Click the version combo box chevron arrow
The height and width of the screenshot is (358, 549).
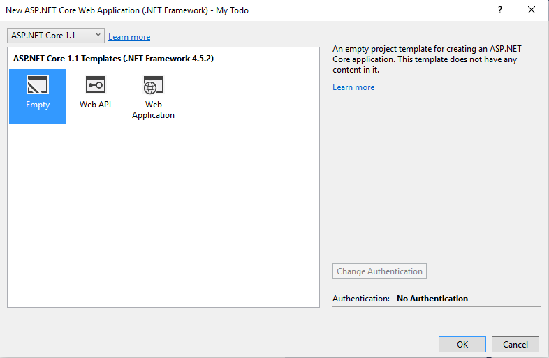point(98,35)
